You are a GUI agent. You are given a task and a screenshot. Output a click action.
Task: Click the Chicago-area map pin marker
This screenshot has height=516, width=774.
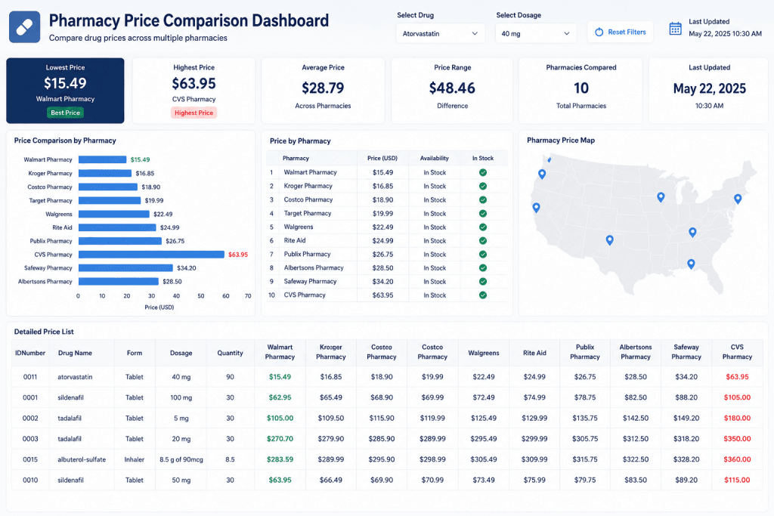point(661,197)
